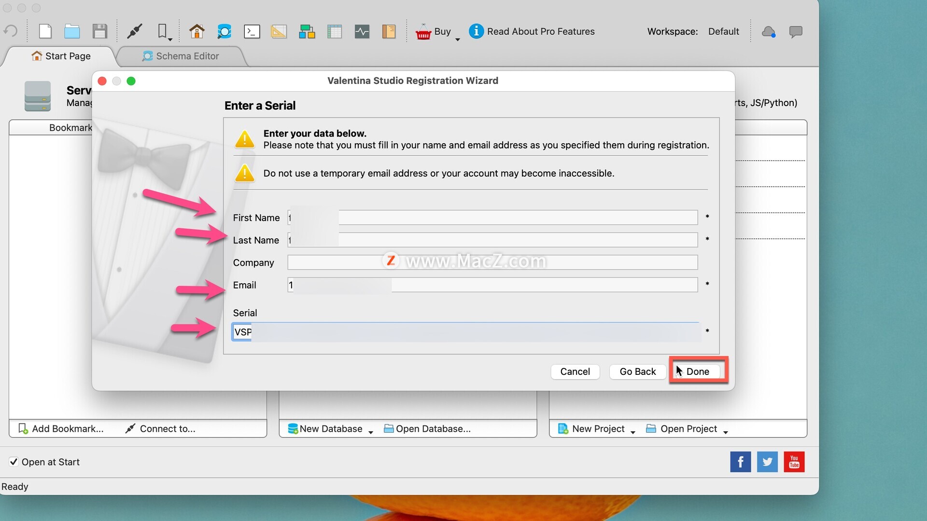
Task: Click the First Name input field
Action: pos(492,218)
